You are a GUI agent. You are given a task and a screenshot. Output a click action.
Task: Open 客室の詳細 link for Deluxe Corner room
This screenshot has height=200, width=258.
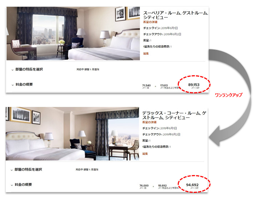tap(149, 122)
